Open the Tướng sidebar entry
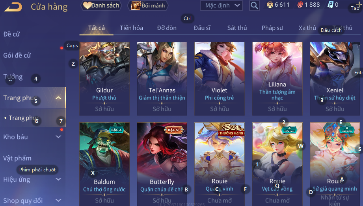 (13, 77)
